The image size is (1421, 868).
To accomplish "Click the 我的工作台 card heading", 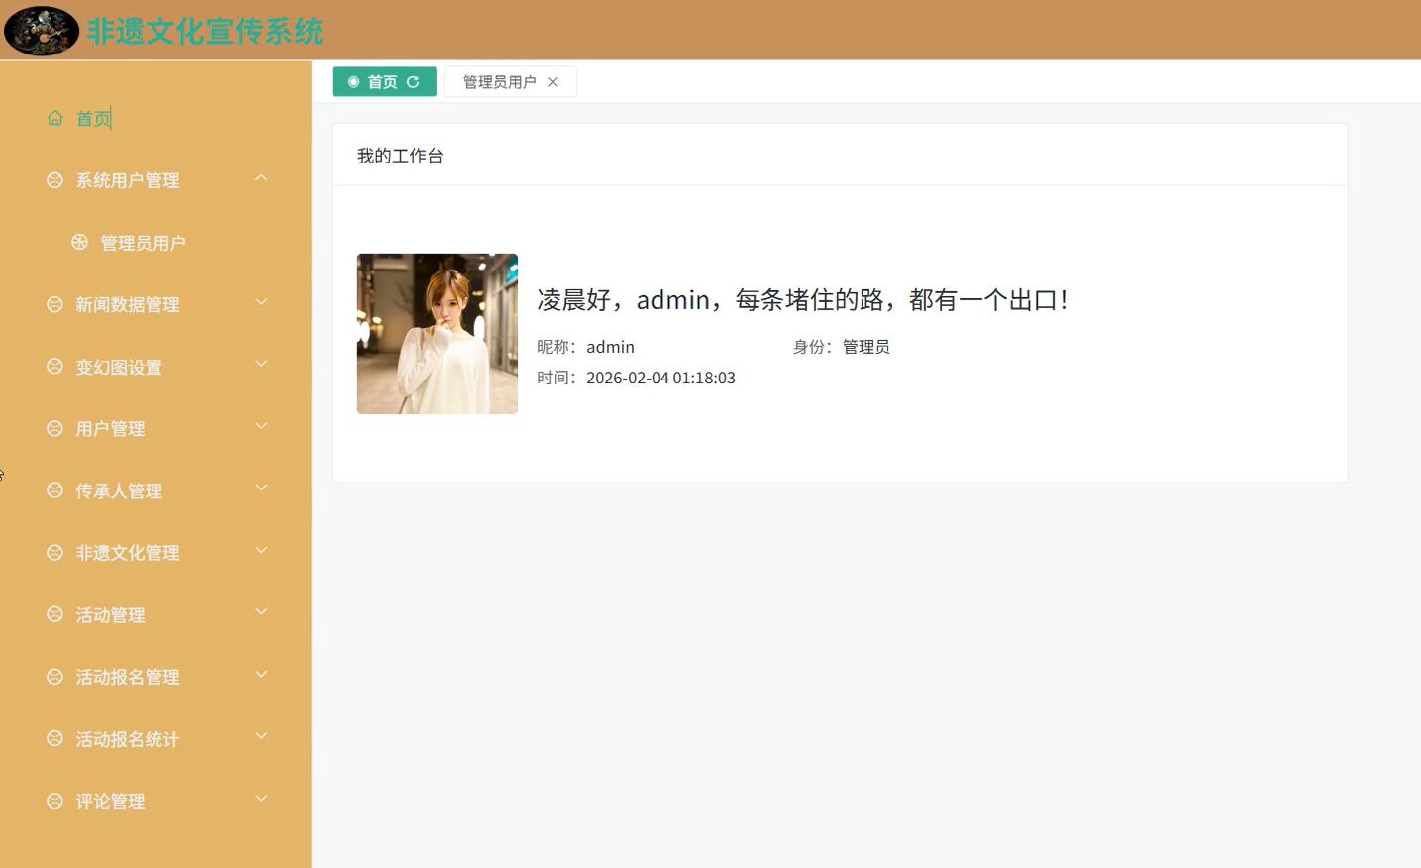I will [x=400, y=156].
